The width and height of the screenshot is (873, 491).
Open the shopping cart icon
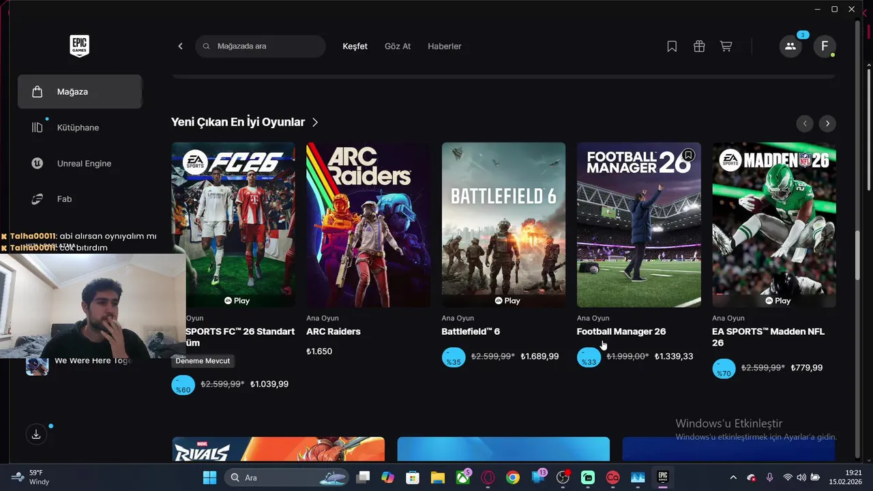pyautogui.click(x=726, y=46)
